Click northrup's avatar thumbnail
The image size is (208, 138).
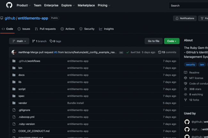(x=14, y=52)
